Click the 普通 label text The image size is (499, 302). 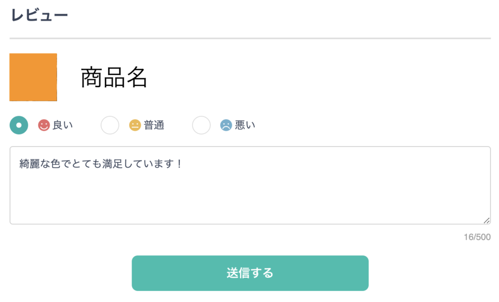click(x=154, y=125)
